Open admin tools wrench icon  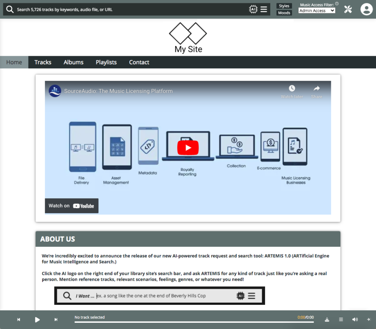[x=348, y=9]
